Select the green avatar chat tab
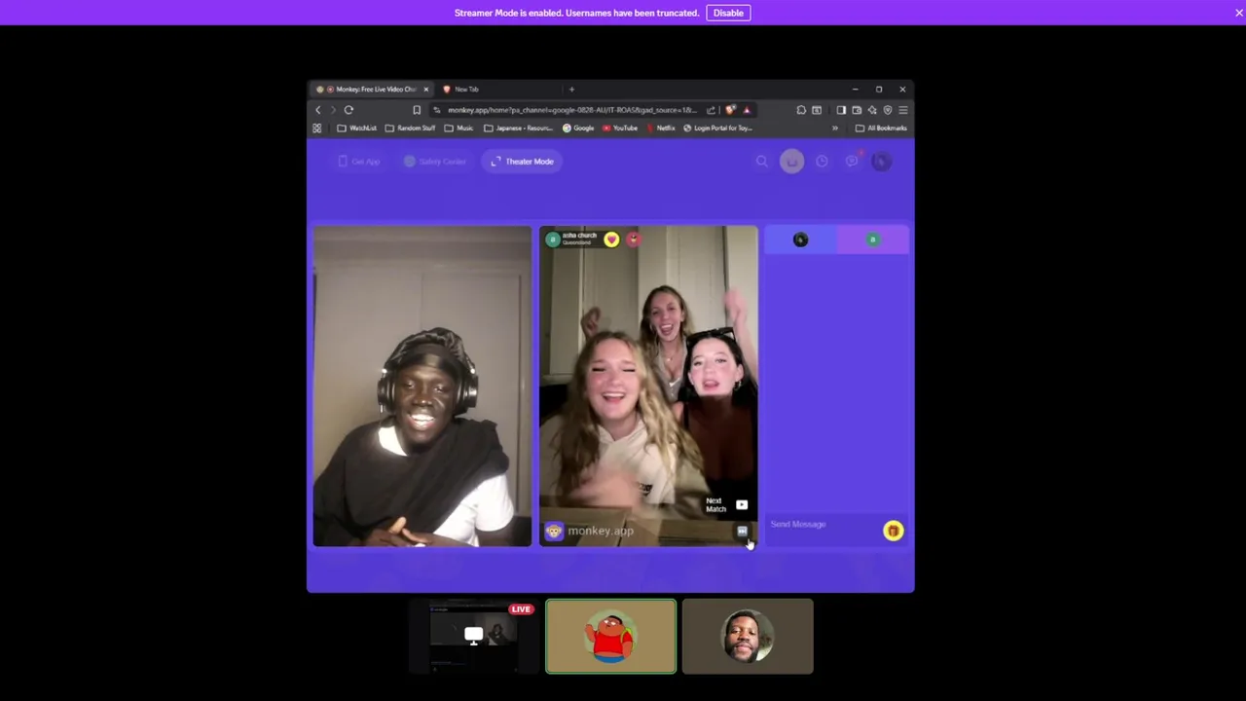Image resolution: width=1246 pixels, height=701 pixels. pos(872,240)
